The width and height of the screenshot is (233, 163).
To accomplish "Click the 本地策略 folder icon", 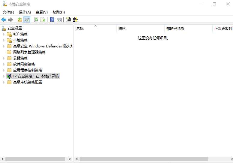I will pyautogui.click(x=9, y=40).
